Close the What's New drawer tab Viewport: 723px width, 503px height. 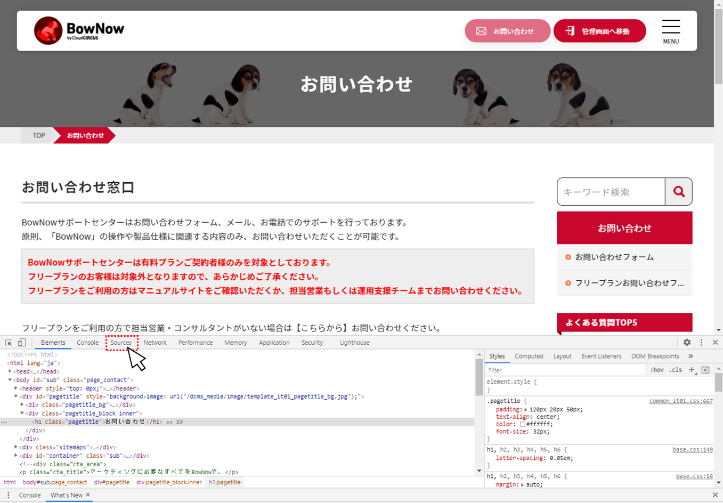[88, 495]
